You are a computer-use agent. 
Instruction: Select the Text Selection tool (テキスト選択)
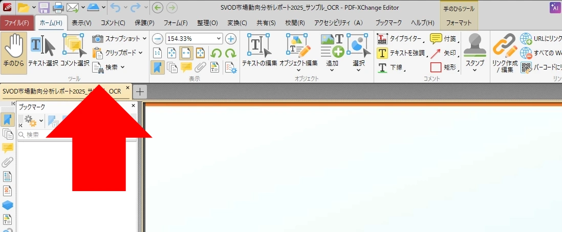[x=42, y=52]
